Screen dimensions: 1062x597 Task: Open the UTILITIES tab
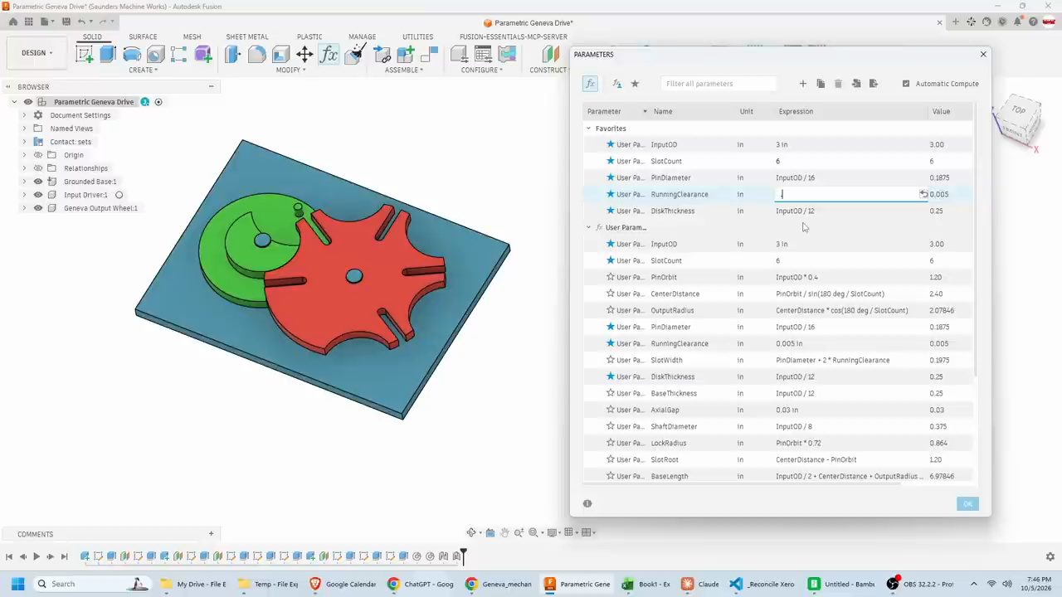tap(417, 36)
